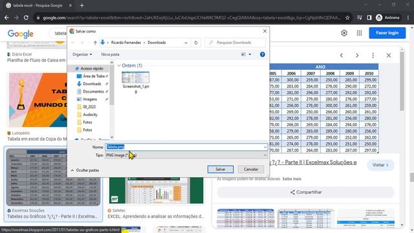Open the side panel icon in Chrome

pyautogui.click(x=369, y=17)
